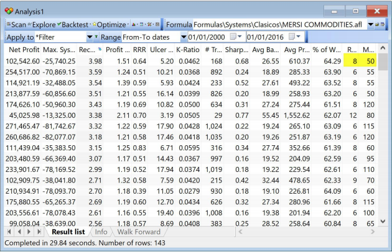Open calendar picker for 01/01/2000 date

pyautogui.click(x=236, y=37)
